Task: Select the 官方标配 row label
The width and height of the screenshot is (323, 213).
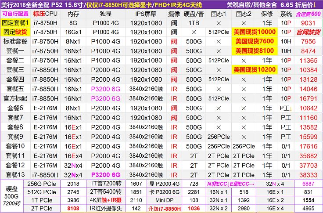Action: point(16,98)
